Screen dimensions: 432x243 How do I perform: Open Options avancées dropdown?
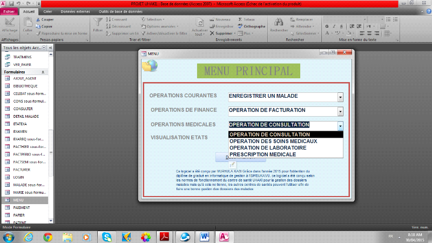pyautogui.click(x=160, y=26)
